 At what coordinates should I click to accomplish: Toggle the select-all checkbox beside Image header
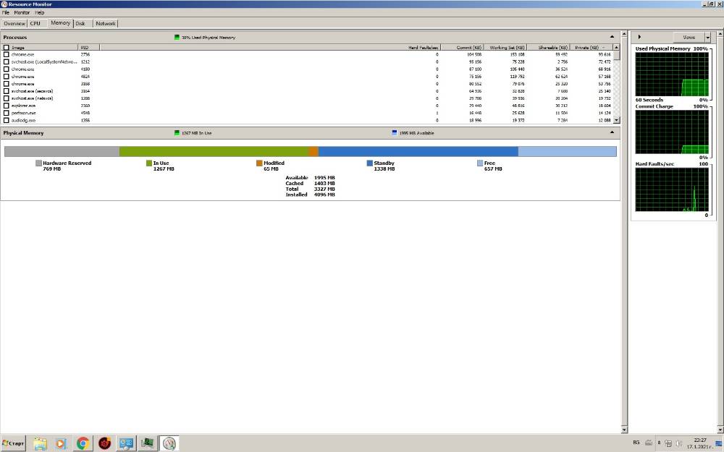[x=7, y=48]
